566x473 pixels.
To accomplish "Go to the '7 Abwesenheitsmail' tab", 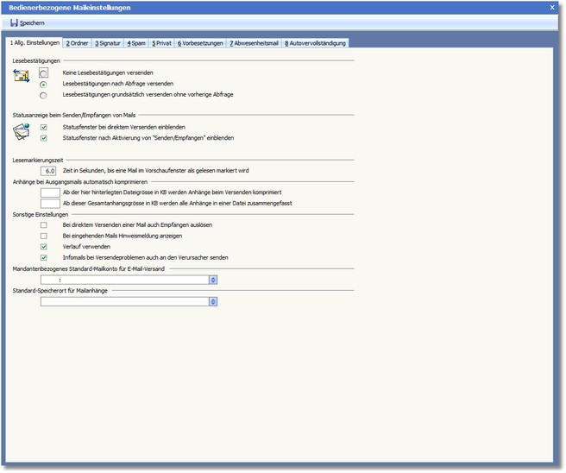I will (254, 42).
